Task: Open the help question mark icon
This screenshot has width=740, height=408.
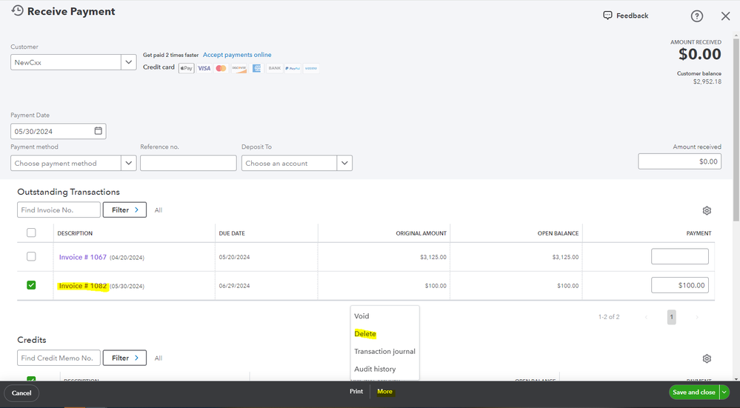Action: pyautogui.click(x=696, y=16)
